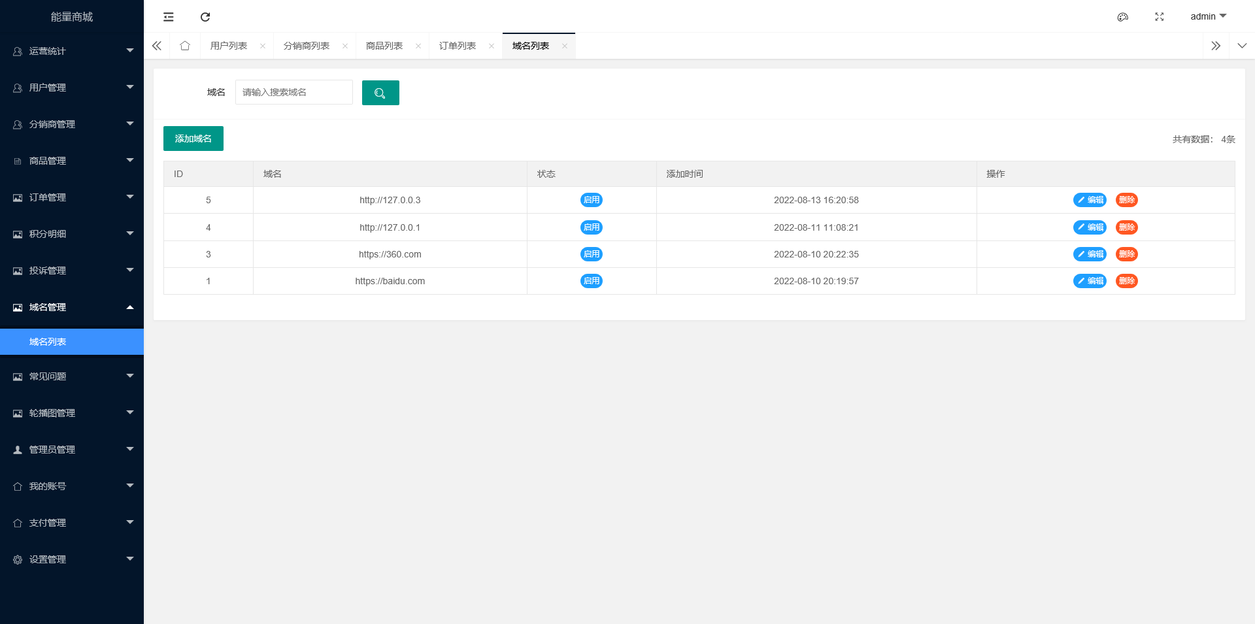The width and height of the screenshot is (1255, 624).
Task: Close the 商品列表 tab
Action: [418, 46]
